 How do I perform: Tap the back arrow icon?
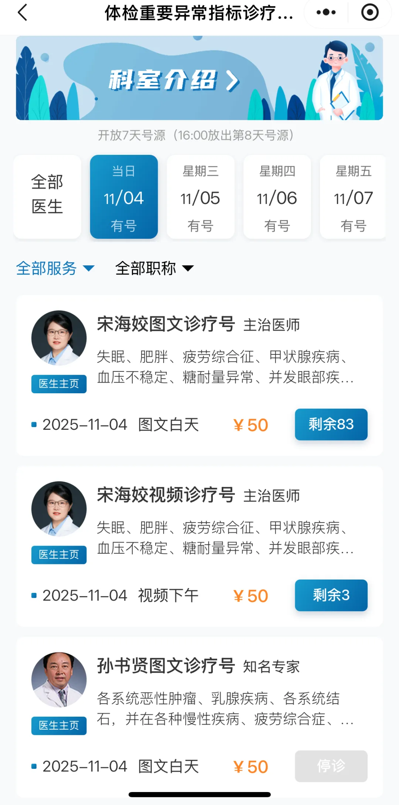tap(23, 13)
